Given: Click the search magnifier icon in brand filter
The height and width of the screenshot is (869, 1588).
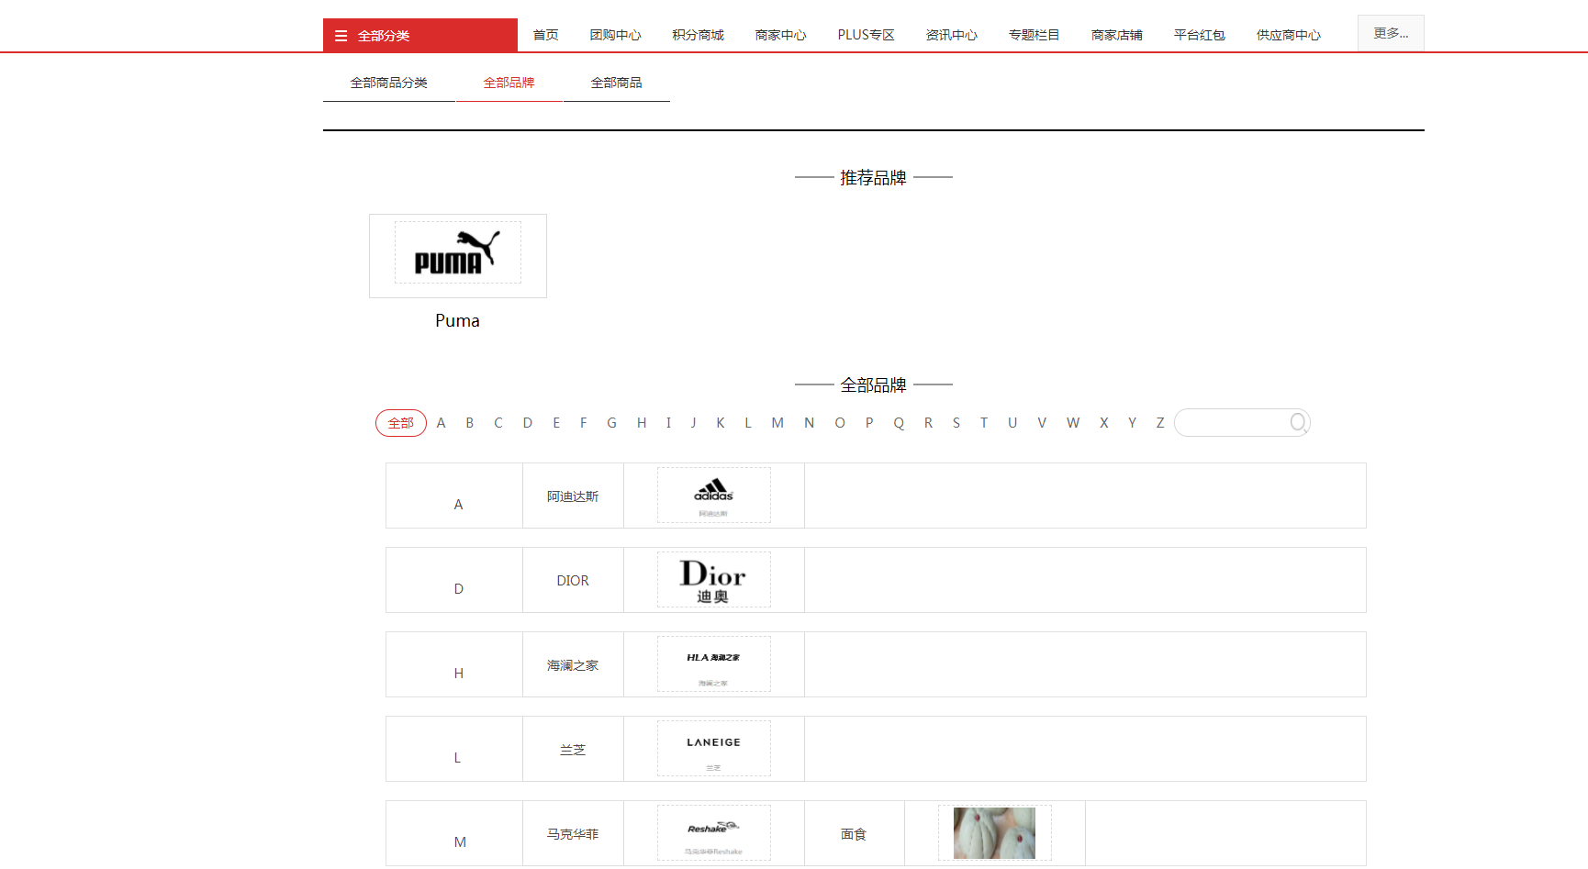Looking at the screenshot, I should (x=1298, y=422).
